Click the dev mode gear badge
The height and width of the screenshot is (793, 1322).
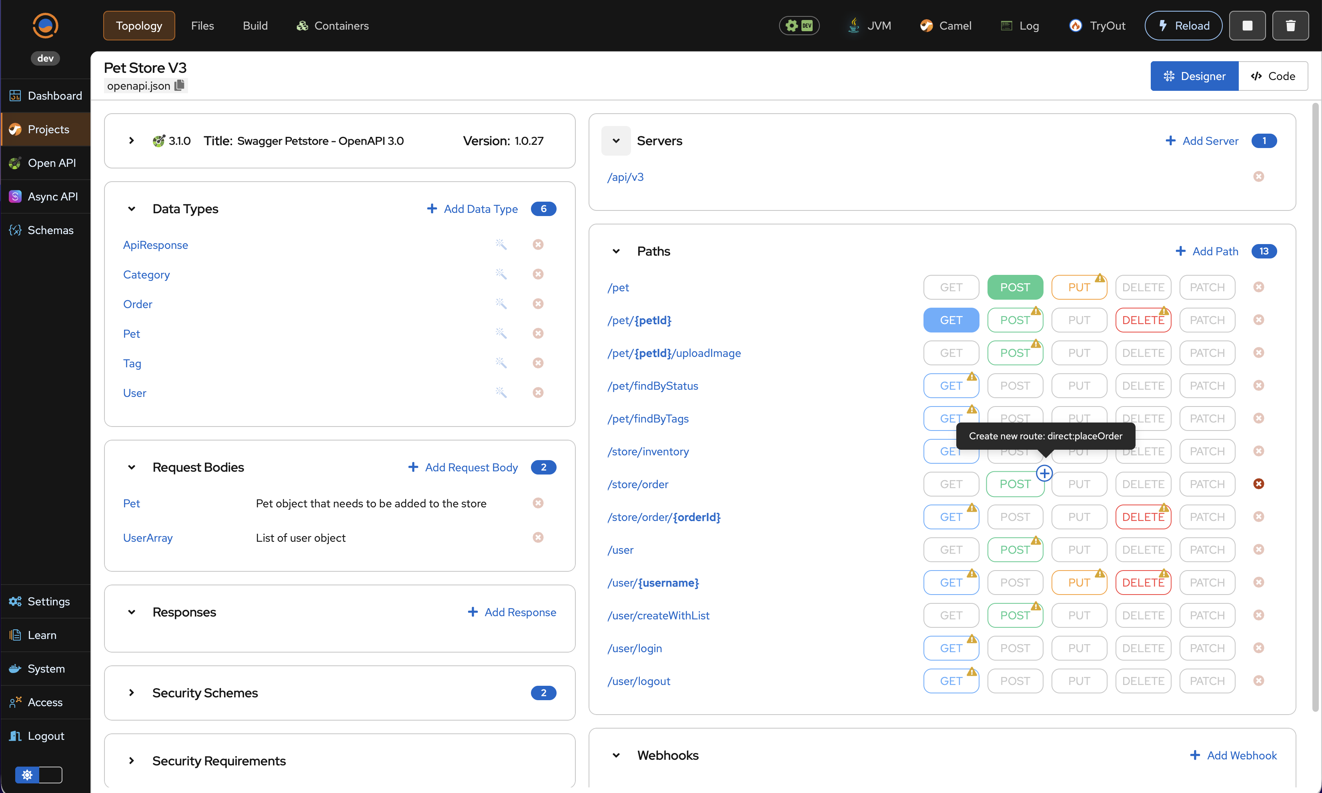click(799, 26)
